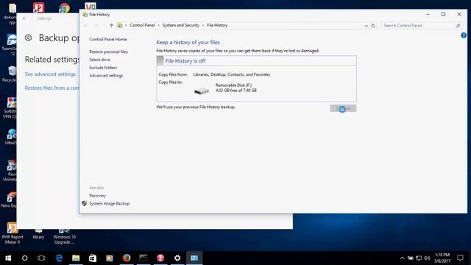Open the PHP Report Maker 9 desktop icon
This screenshot has height=265, width=471.
(13, 233)
